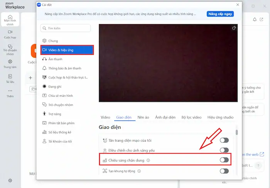Open Tài liệu in left navigation
The height and width of the screenshot is (188, 270).
(10, 78)
